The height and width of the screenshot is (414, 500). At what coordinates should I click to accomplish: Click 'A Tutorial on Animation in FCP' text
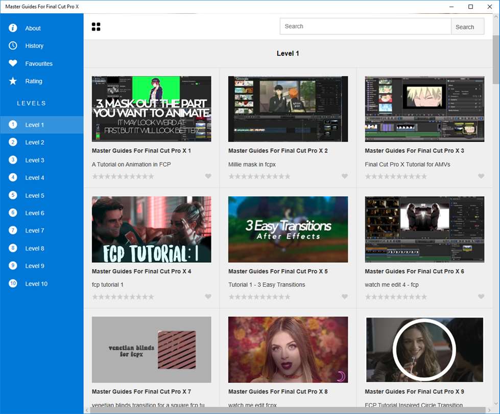tap(131, 165)
